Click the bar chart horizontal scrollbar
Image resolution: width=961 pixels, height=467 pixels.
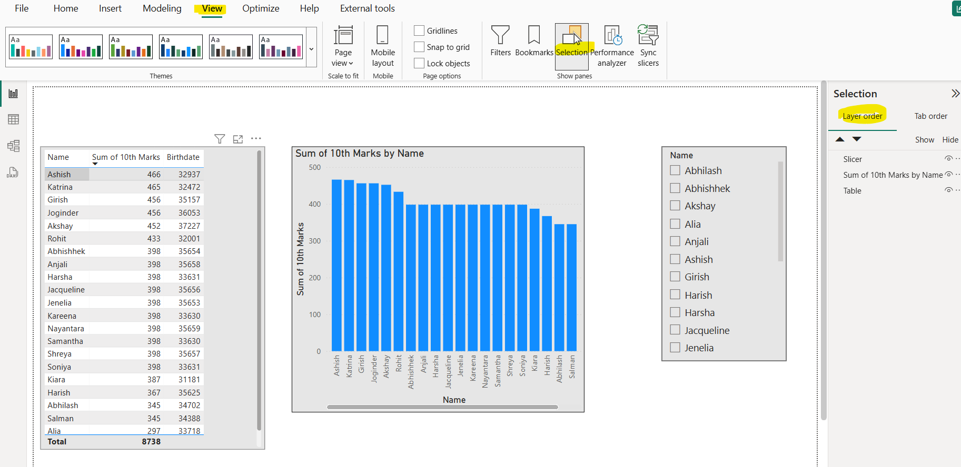tap(442, 407)
